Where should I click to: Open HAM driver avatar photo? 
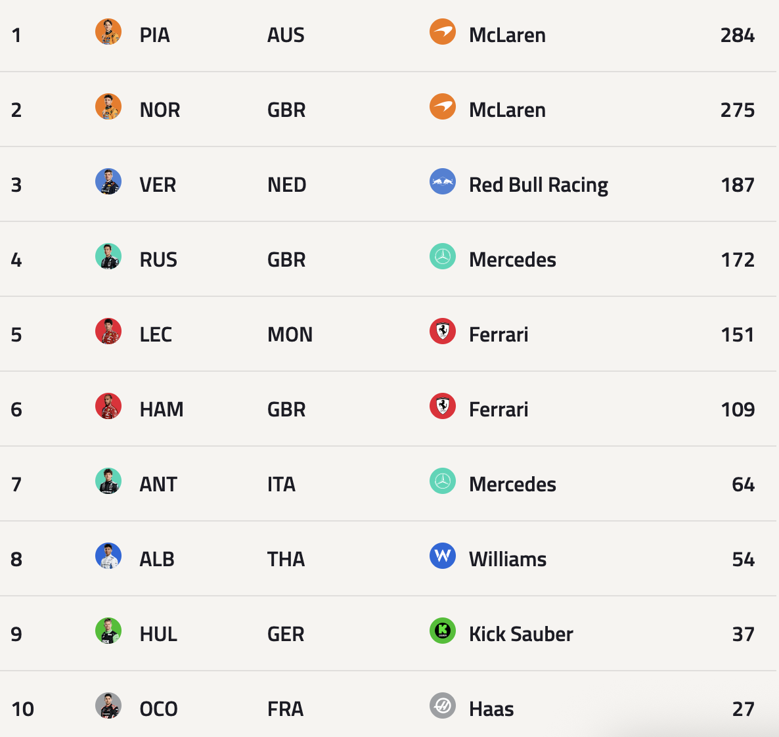pos(108,406)
